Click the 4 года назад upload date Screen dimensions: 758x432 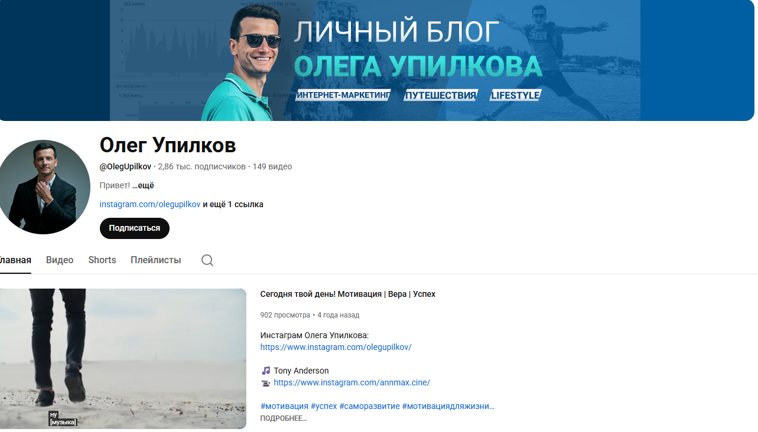point(339,315)
